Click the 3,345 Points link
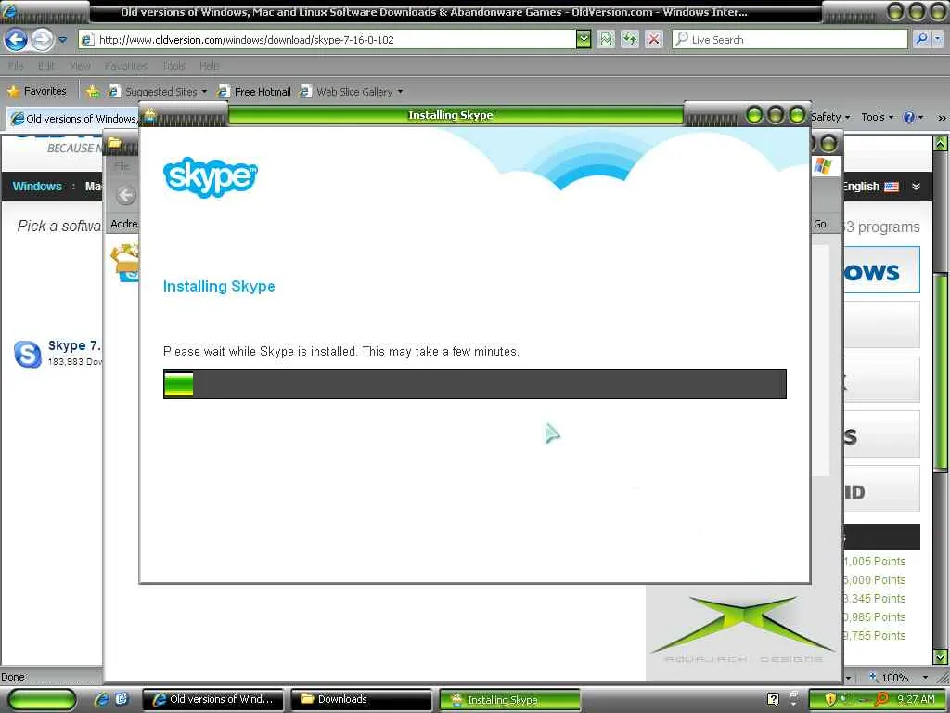 (874, 599)
